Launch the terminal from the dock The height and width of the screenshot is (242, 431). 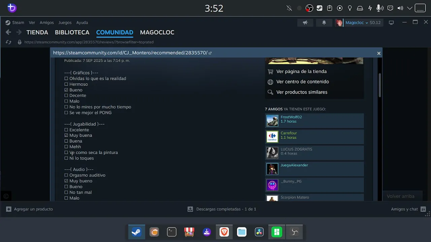click(x=172, y=232)
